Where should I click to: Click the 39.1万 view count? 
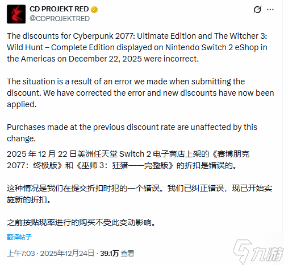coord(109,254)
